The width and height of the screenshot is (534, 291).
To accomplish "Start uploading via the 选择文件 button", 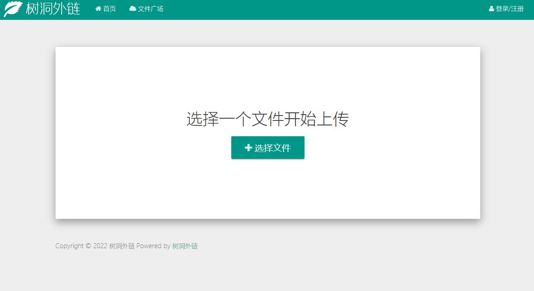I will pyautogui.click(x=267, y=148).
